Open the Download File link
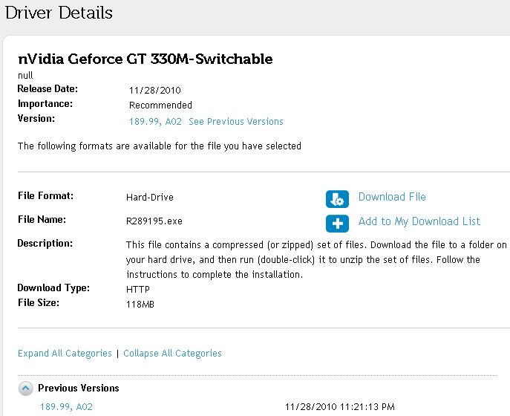Viewport: 510px width, 416px height. (392, 197)
